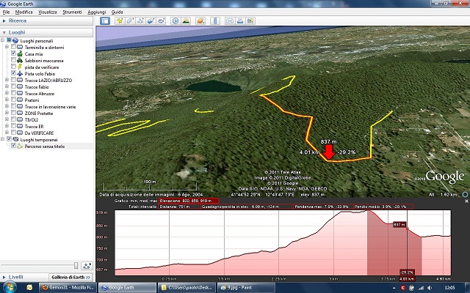Viewport: 470px width, 293px height.
Task: Expand Tracce in lavorazione varie folder
Action: (7, 106)
